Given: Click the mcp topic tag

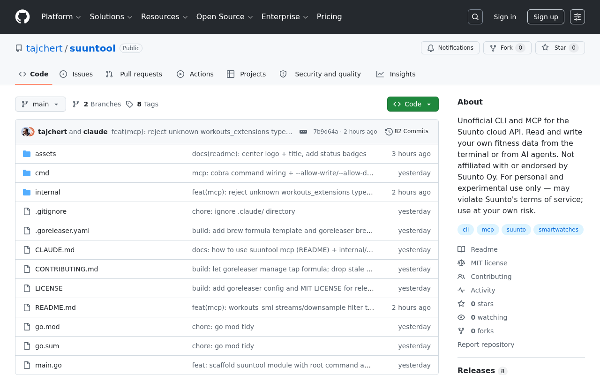Looking at the screenshot, I should click(x=487, y=230).
